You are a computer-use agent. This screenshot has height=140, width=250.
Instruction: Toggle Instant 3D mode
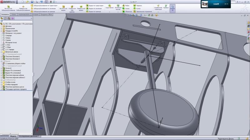[172, 7]
